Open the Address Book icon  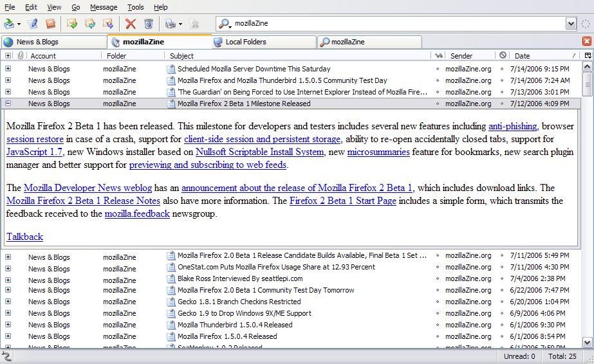[x=50, y=24]
